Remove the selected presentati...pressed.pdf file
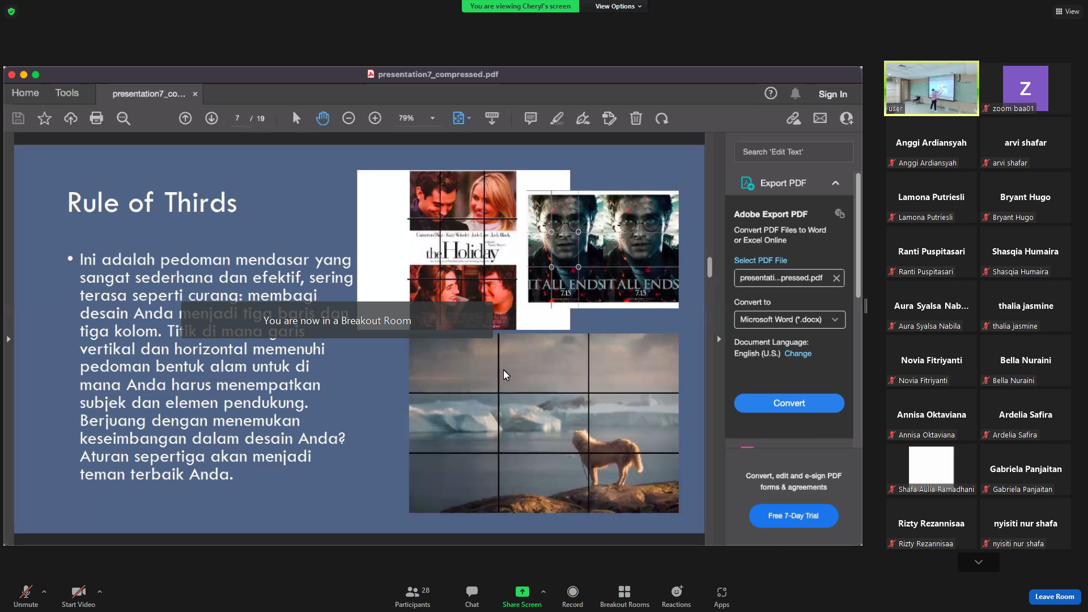 click(x=836, y=278)
